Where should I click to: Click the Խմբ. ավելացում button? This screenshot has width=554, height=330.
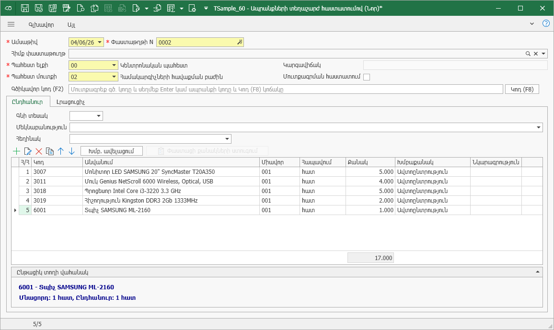pos(112,151)
